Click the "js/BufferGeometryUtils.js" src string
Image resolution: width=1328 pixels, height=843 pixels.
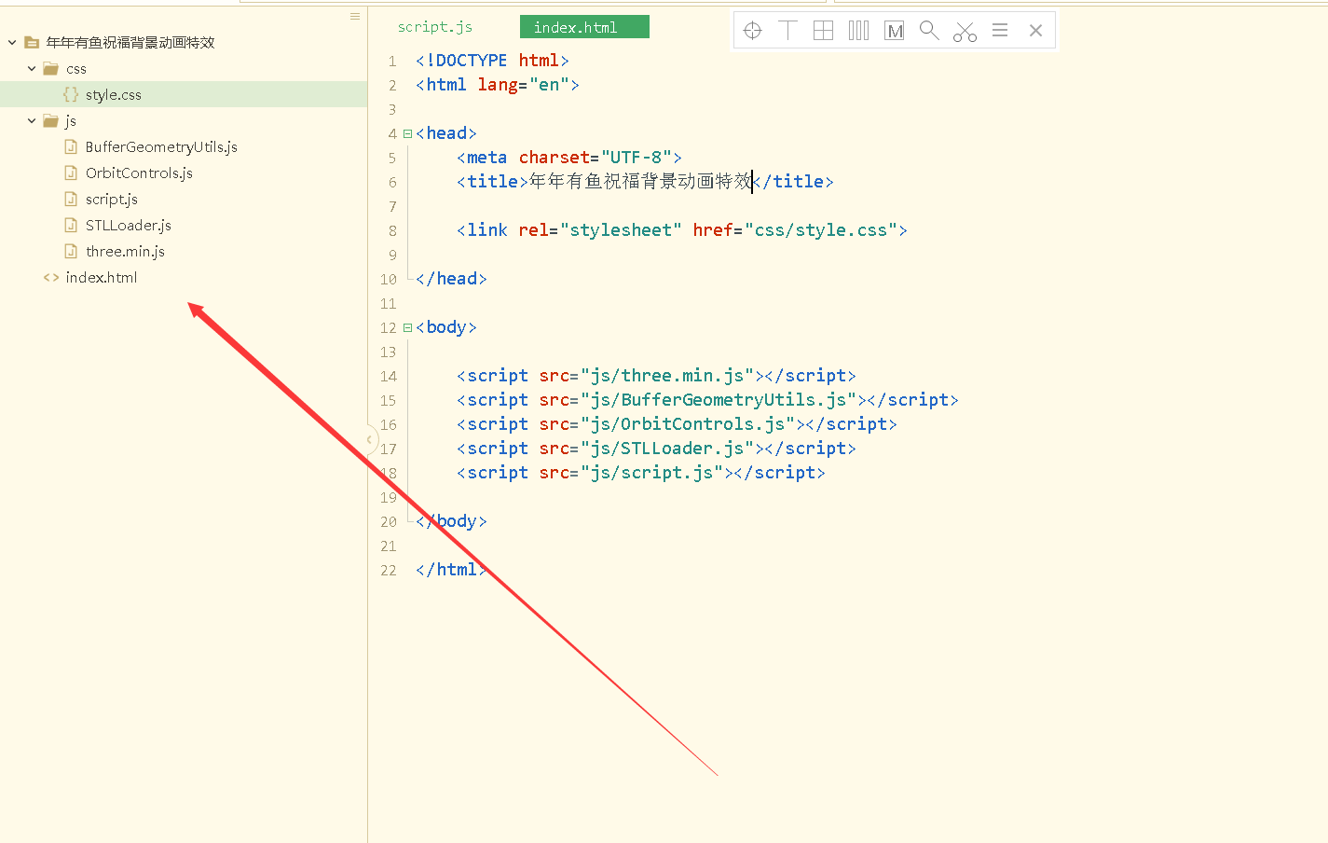719,400
